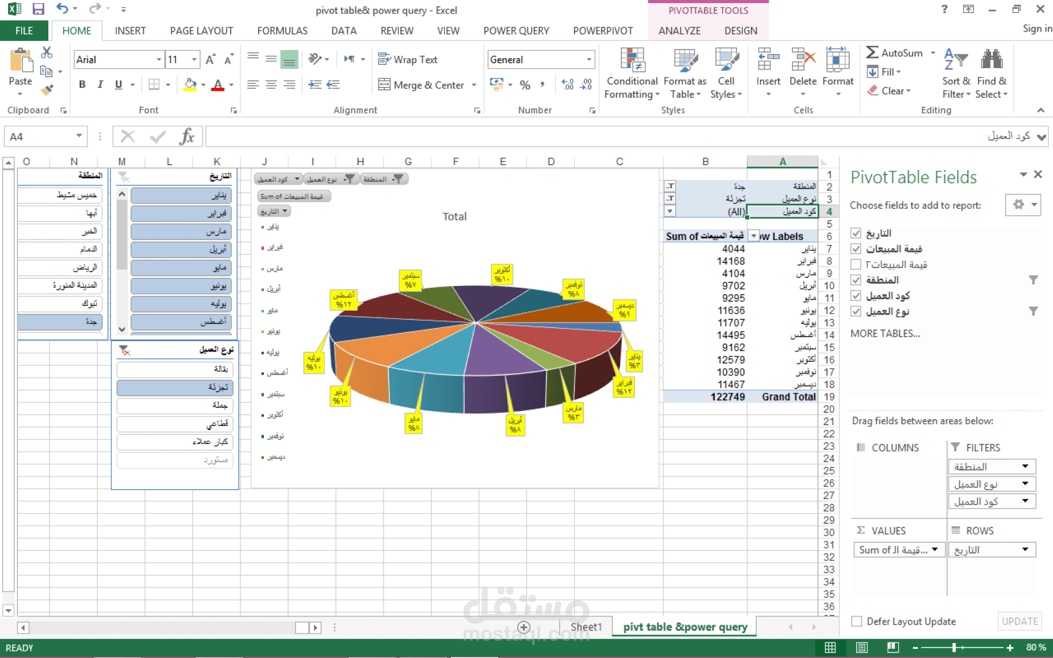Open the Fill Color swatch
Screen dimensions: 1053x658
(190, 84)
